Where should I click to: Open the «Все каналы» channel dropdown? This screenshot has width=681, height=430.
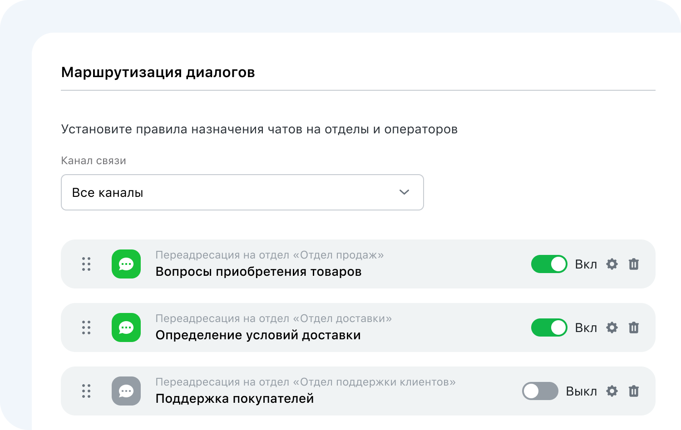click(x=242, y=192)
